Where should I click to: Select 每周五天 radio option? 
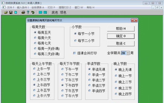point(42,33)
